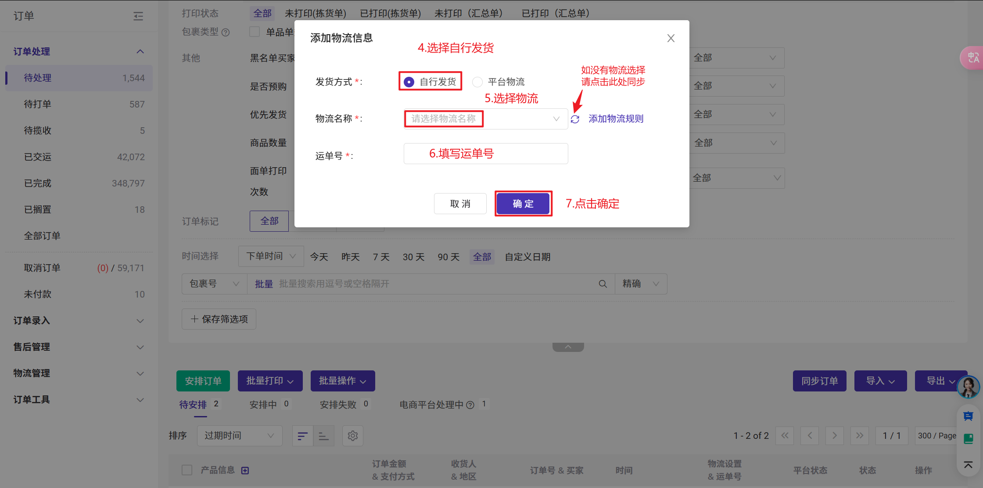The image size is (983, 488).
Task: Click the 运单号 input field
Action: 485,154
